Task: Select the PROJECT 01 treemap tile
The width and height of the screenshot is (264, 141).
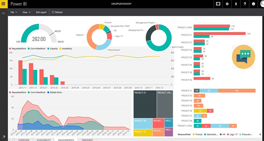Action: [145, 104]
